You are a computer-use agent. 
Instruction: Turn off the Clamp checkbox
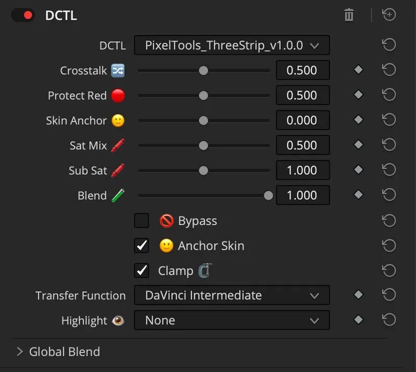pyautogui.click(x=141, y=271)
